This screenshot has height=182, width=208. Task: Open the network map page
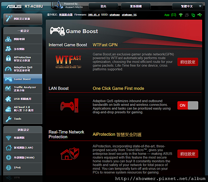point(23,39)
